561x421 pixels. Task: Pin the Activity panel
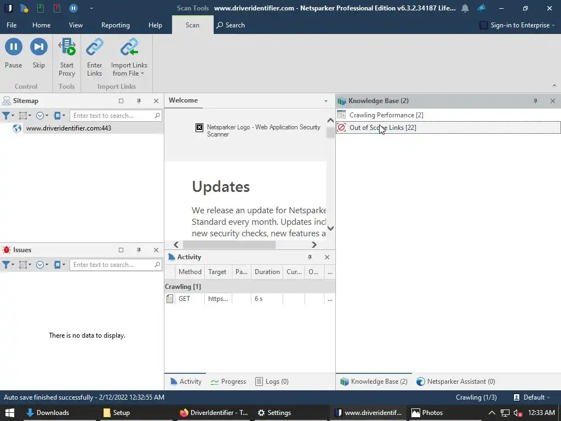point(310,257)
